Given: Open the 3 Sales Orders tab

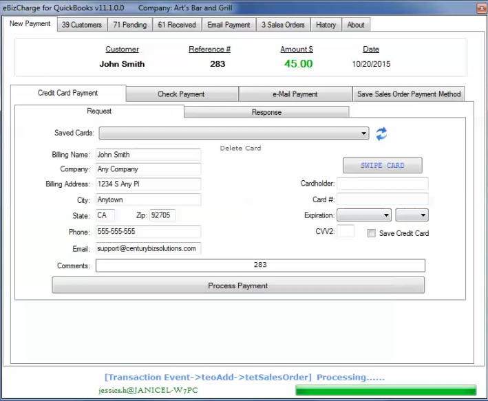Looking at the screenshot, I should [283, 25].
